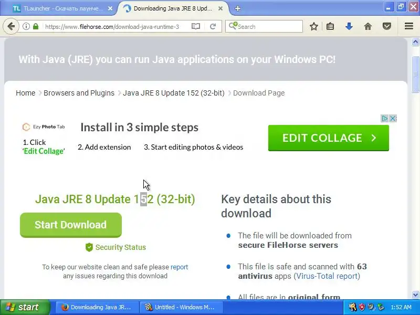Click the Java JRE 8 Update 152 heading
This screenshot has width=420, height=315.
[x=115, y=199]
